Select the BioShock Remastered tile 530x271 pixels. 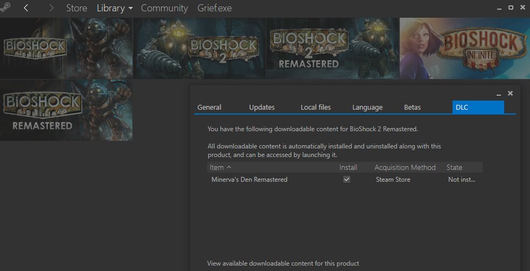[x=66, y=110]
